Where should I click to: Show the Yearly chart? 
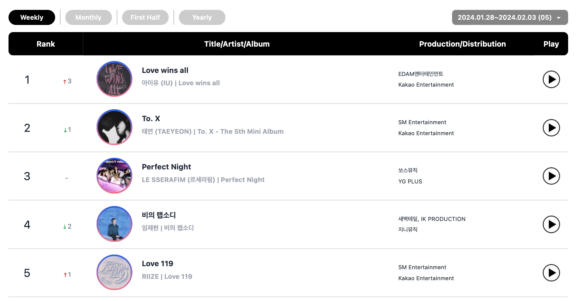click(202, 18)
